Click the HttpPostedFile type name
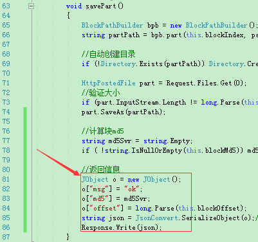 [108, 83]
